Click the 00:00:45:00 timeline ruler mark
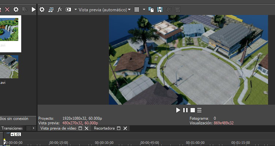 (x=150, y=143)
